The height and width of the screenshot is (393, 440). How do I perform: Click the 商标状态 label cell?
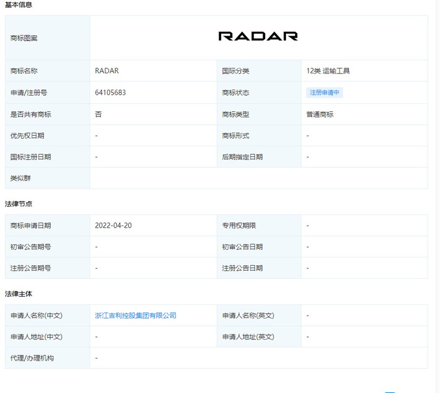click(x=259, y=92)
